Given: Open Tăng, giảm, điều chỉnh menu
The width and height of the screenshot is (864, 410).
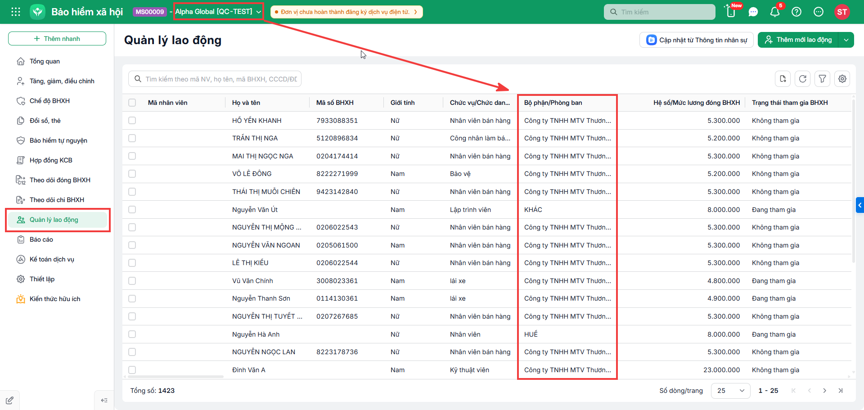Looking at the screenshot, I should pos(57,81).
